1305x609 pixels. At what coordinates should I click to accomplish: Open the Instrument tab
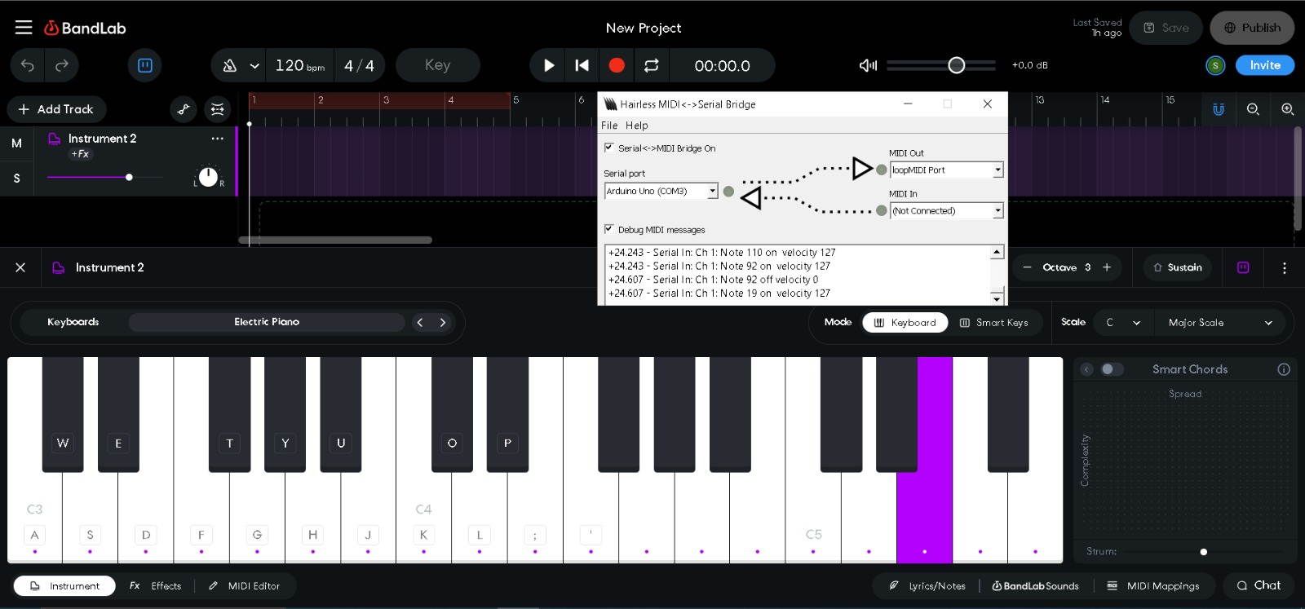64,586
